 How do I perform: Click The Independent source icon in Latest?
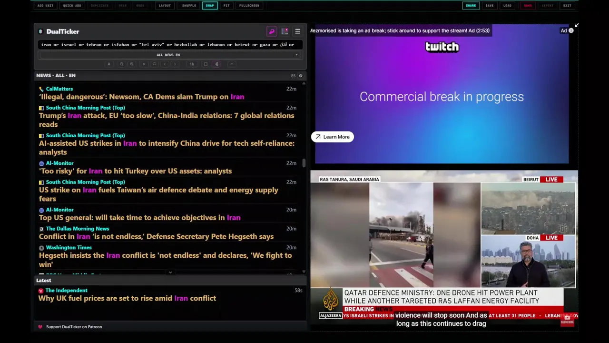tap(41, 291)
